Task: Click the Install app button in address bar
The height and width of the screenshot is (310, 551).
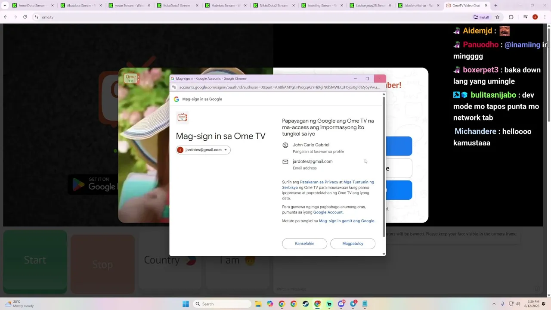Action: click(481, 17)
